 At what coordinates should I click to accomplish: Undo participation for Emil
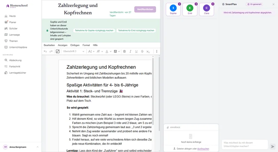(x=136, y=31)
